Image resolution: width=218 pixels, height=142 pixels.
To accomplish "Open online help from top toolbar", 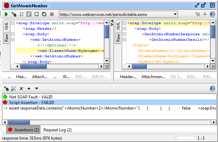I will tap(212, 14).
